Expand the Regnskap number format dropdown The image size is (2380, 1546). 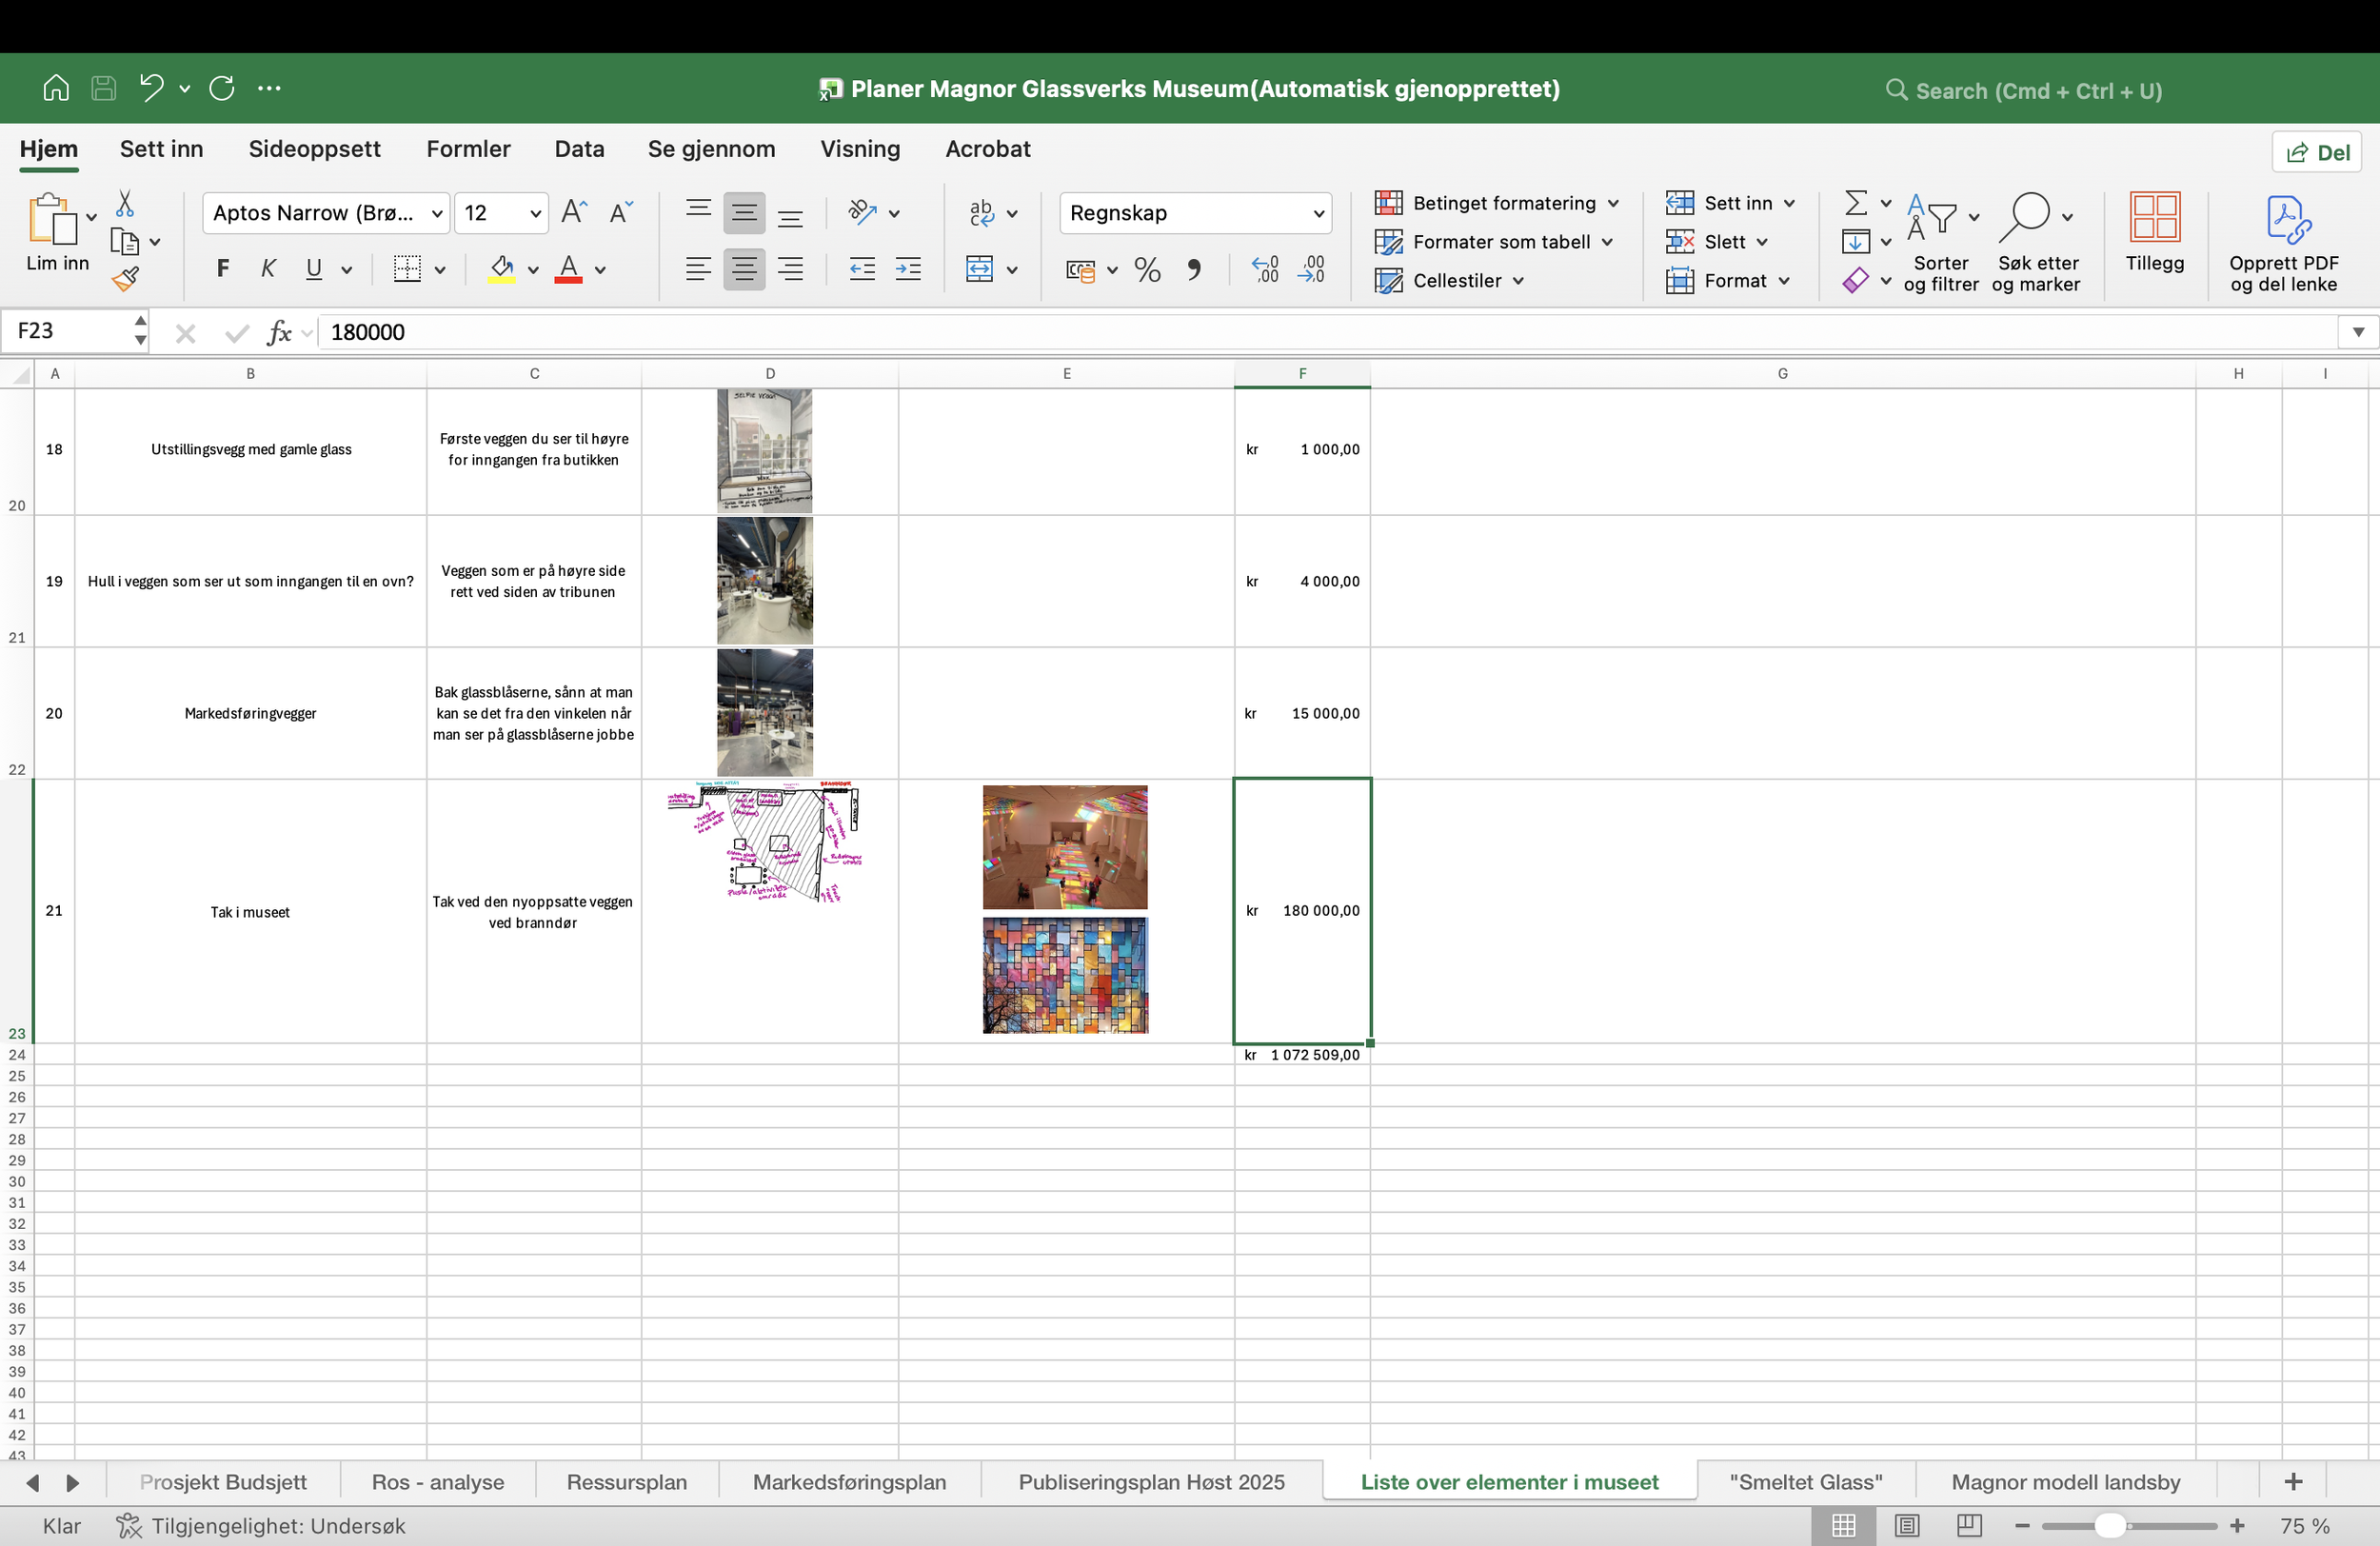1318,213
